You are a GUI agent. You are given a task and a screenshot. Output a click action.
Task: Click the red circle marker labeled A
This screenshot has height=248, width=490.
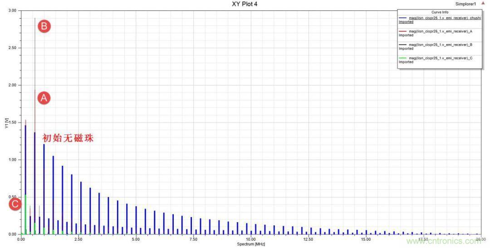44,98
